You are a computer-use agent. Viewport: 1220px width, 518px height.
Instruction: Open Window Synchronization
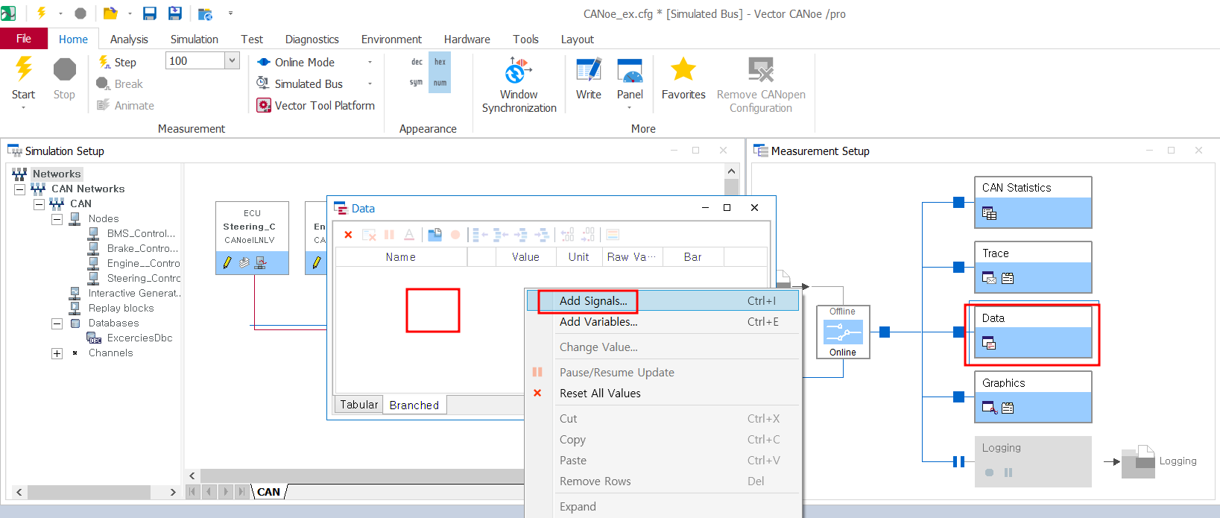[519, 85]
